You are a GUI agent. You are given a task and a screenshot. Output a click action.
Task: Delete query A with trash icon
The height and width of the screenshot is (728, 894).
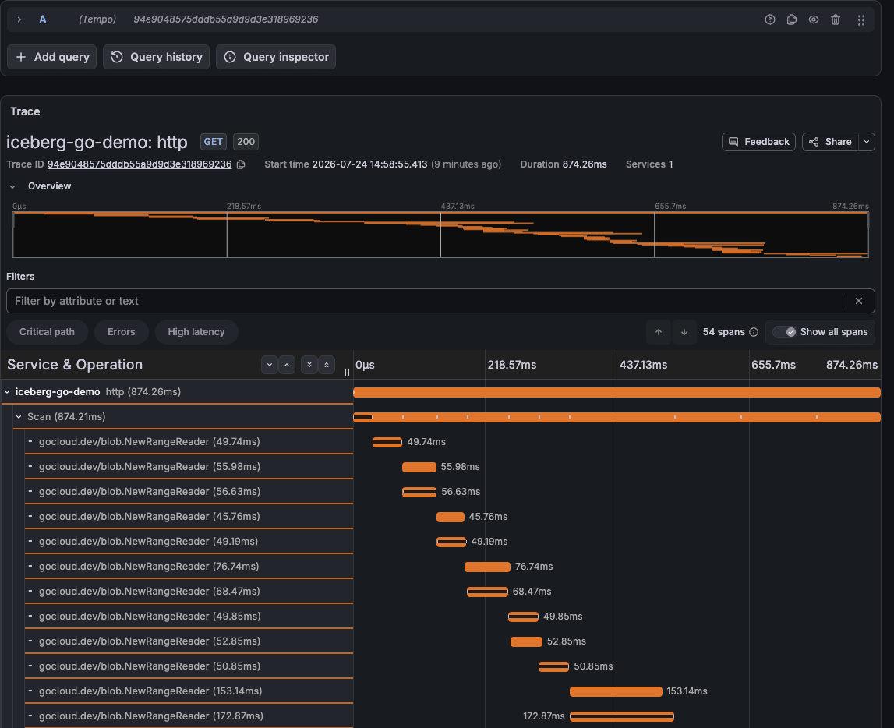click(x=836, y=19)
